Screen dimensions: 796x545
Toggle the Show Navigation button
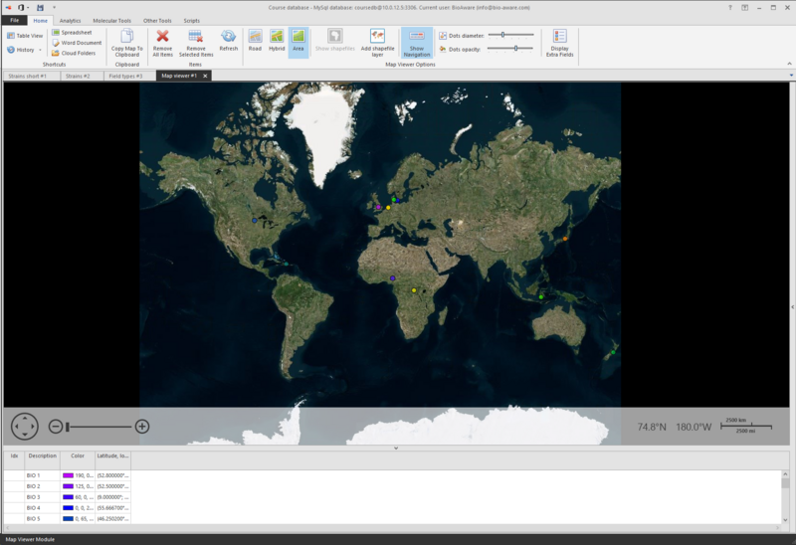tap(417, 41)
